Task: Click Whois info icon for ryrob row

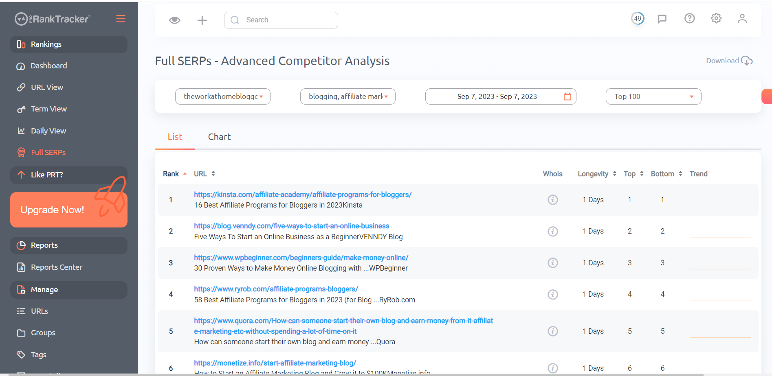Action: coord(552,294)
